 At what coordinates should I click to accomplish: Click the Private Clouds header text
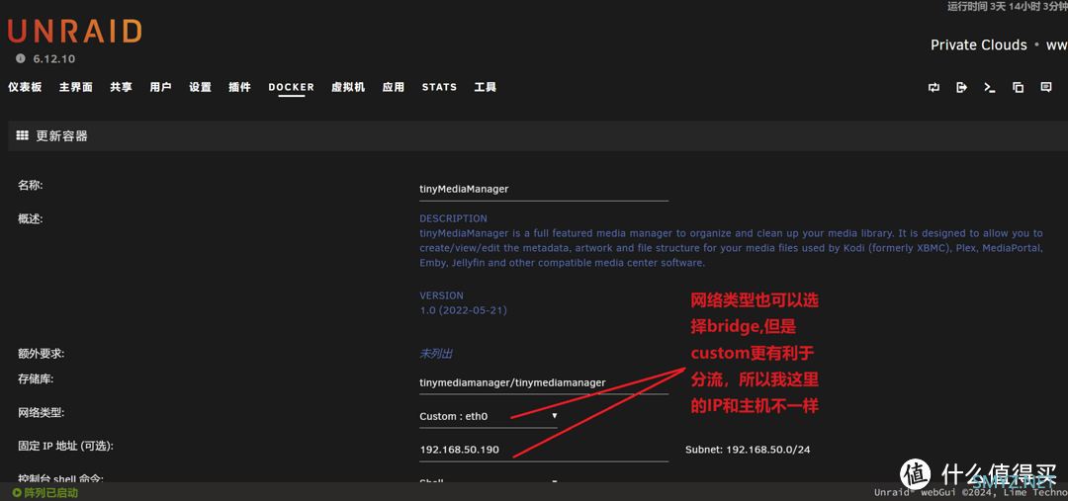pos(979,44)
